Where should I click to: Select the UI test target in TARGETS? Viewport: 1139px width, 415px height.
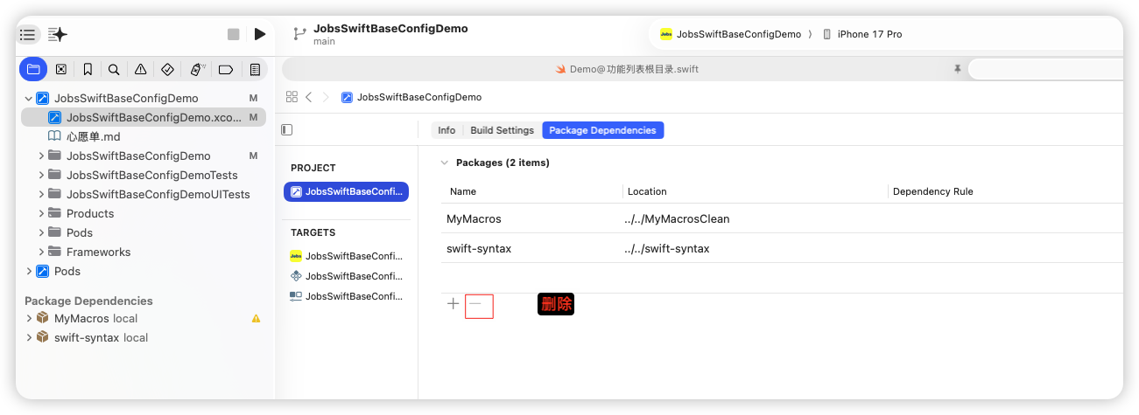point(346,296)
